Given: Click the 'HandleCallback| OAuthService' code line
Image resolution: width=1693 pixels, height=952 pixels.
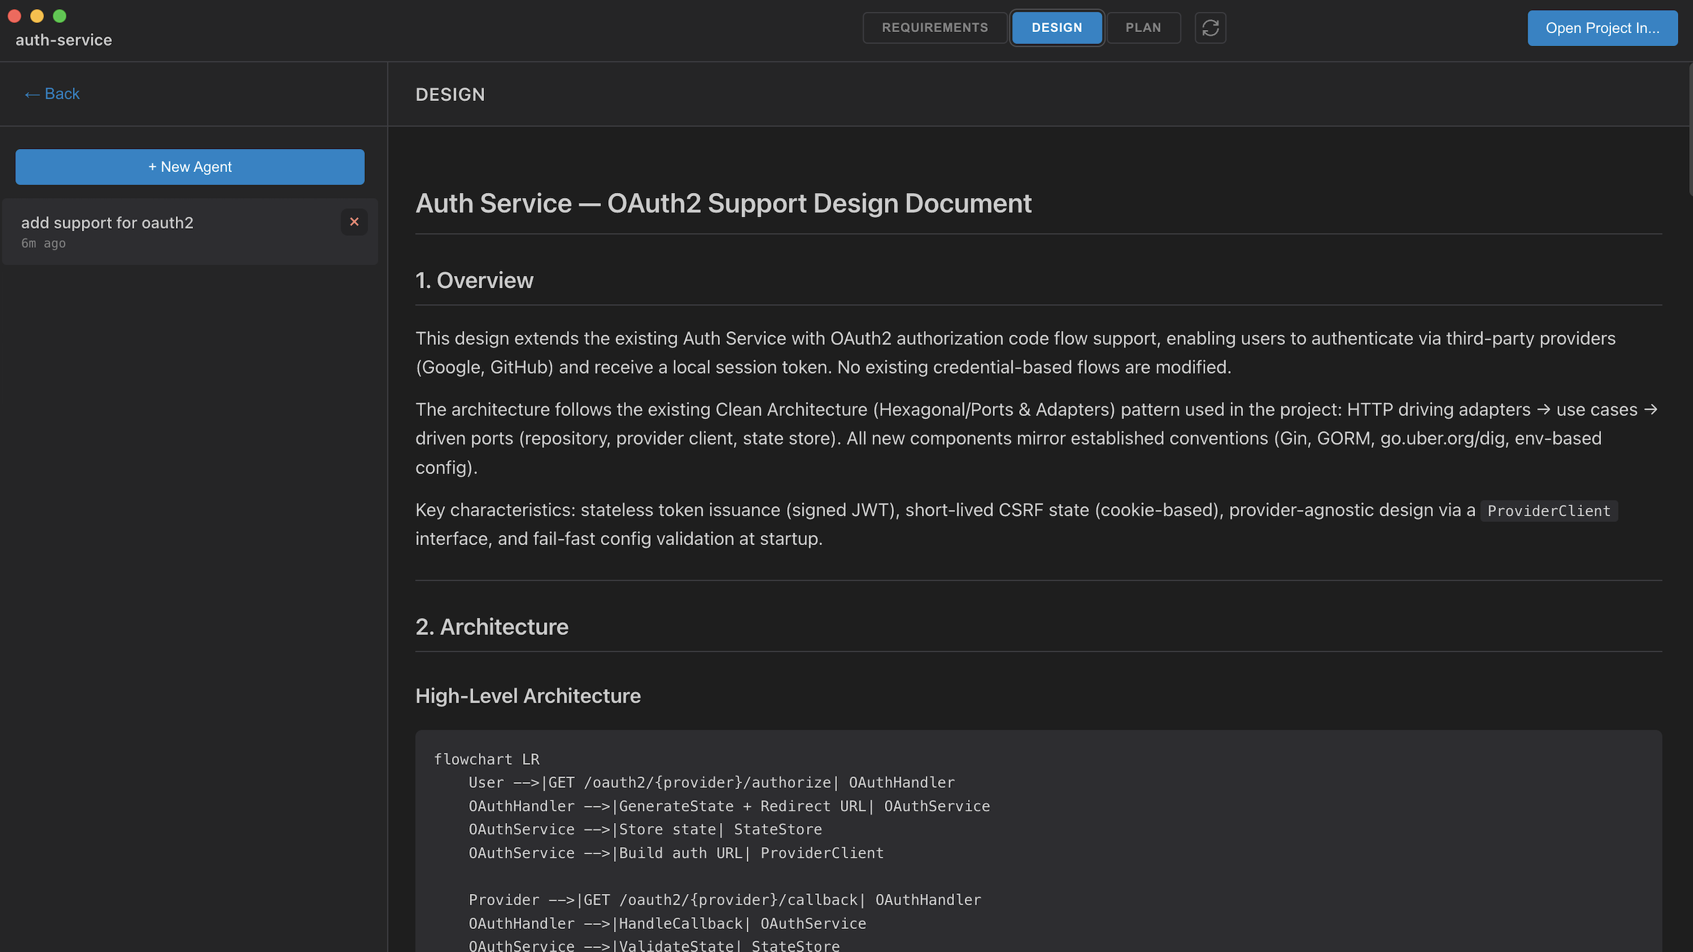Looking at the screenshot, I should [x=667, y=924].
